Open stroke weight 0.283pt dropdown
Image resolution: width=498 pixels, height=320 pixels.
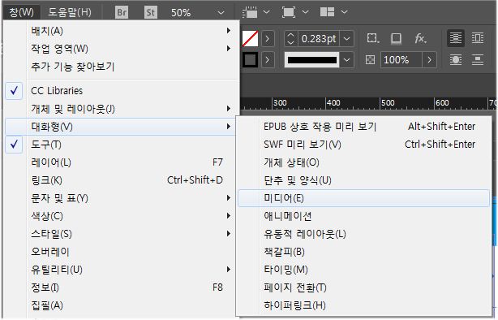[x=347, y=39]
